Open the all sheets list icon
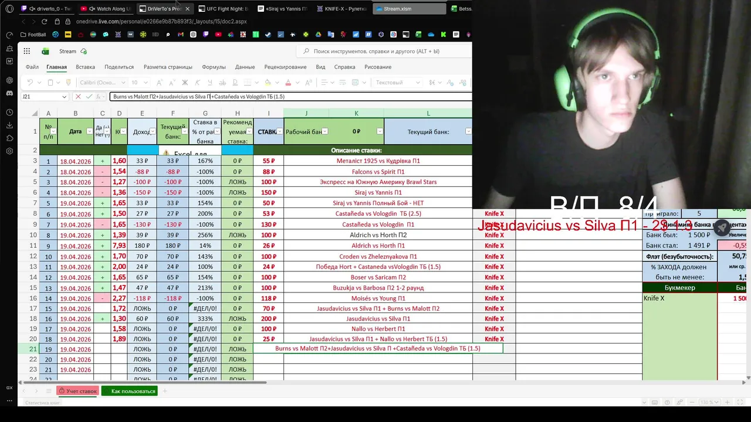This screenshot has height=422, width=751. point(49,391)
